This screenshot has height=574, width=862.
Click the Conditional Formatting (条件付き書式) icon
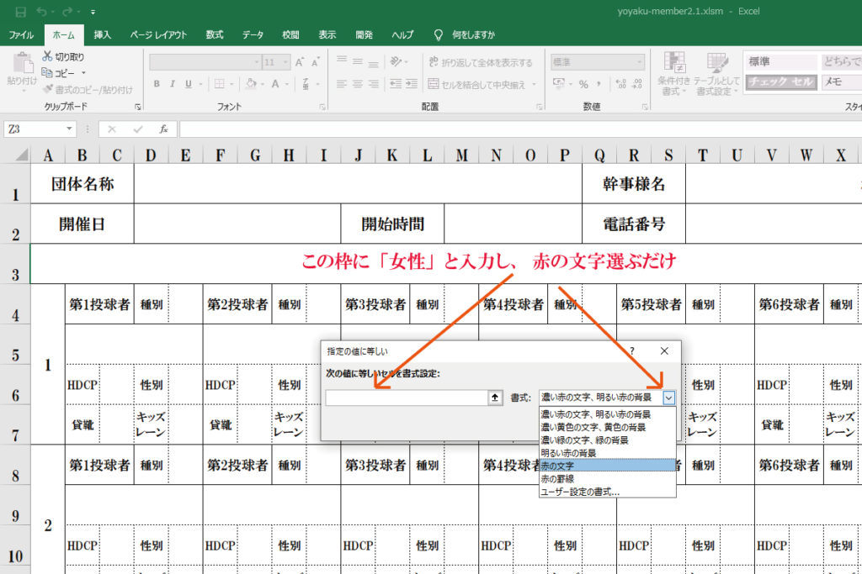[x=674, y=63]
